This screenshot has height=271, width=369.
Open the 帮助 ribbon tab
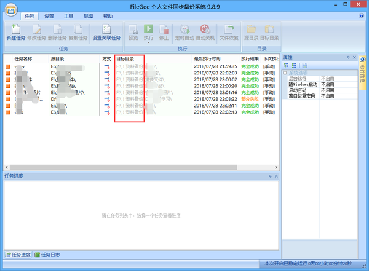pyautogui.click(x=108, y=16)
